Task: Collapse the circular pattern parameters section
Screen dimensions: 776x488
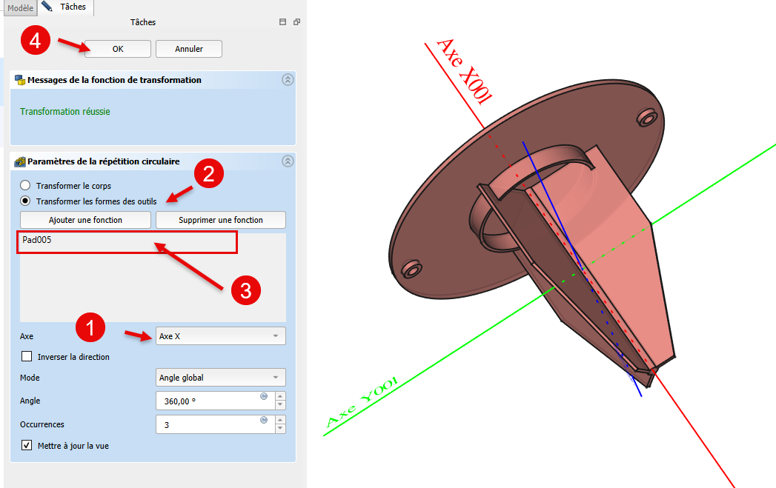Action: click(x=288, y=161)
